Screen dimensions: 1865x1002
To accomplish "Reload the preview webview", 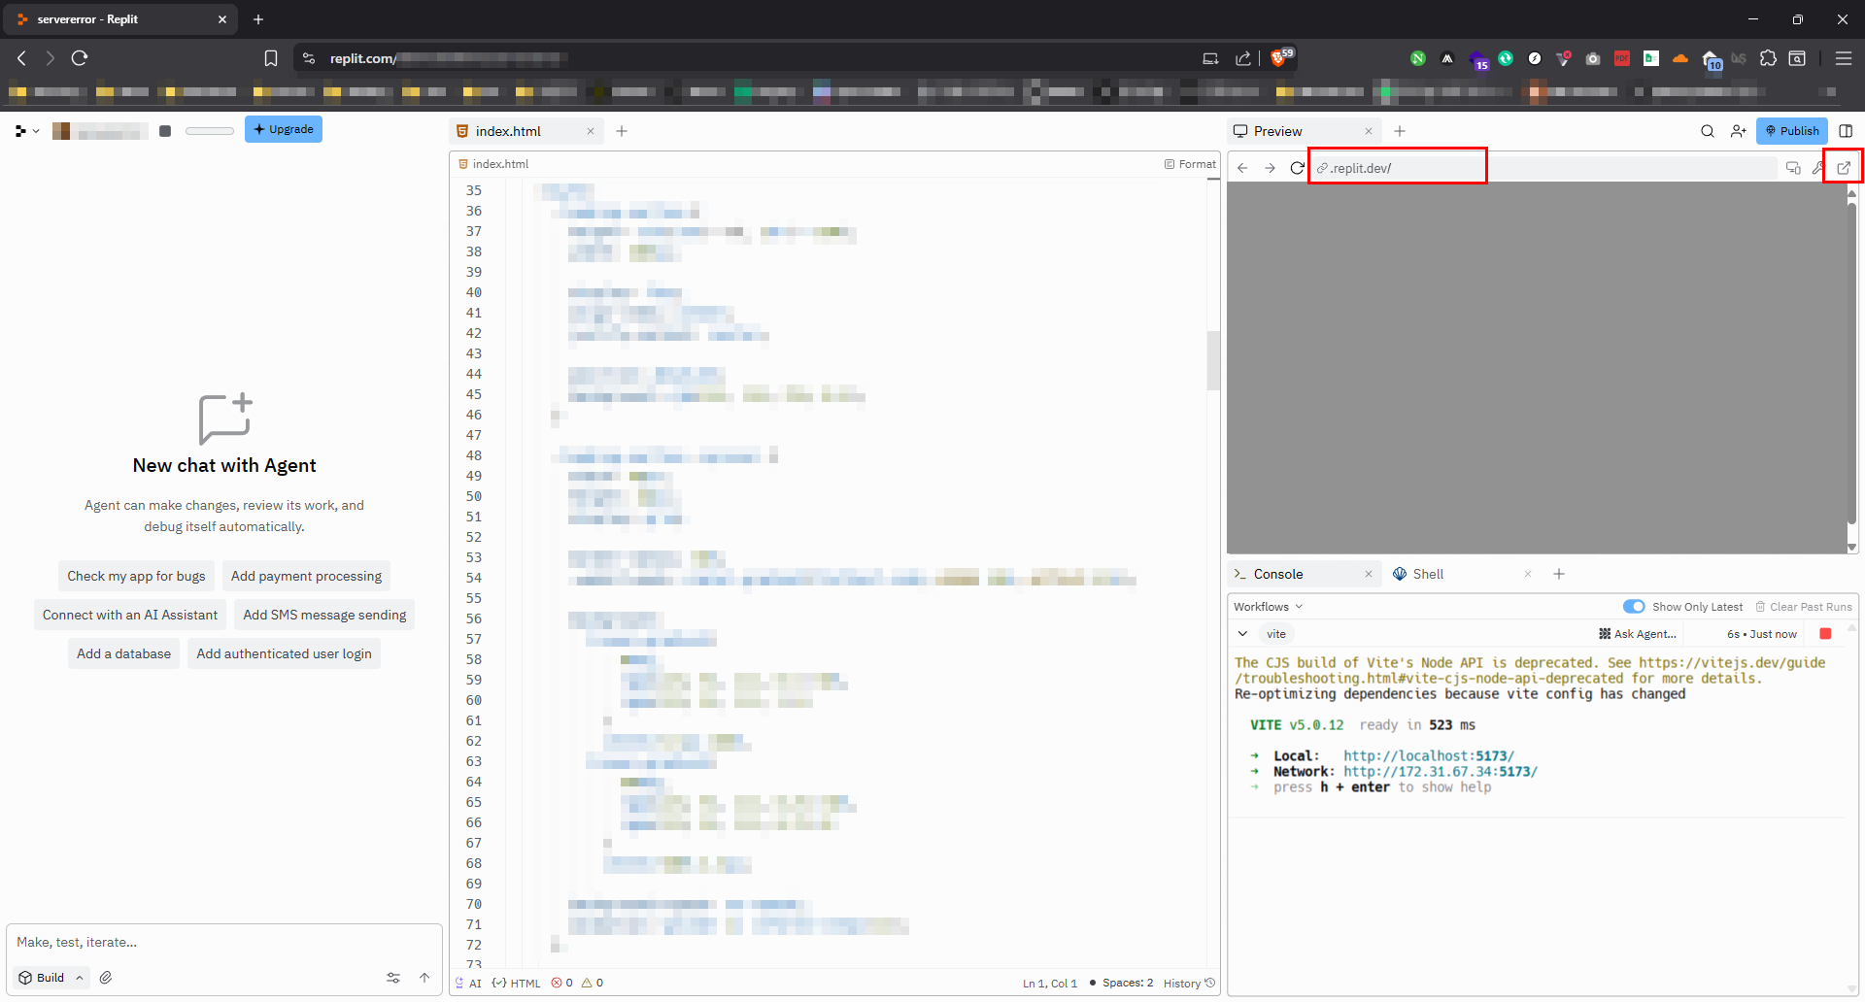I will point(1297,168).
